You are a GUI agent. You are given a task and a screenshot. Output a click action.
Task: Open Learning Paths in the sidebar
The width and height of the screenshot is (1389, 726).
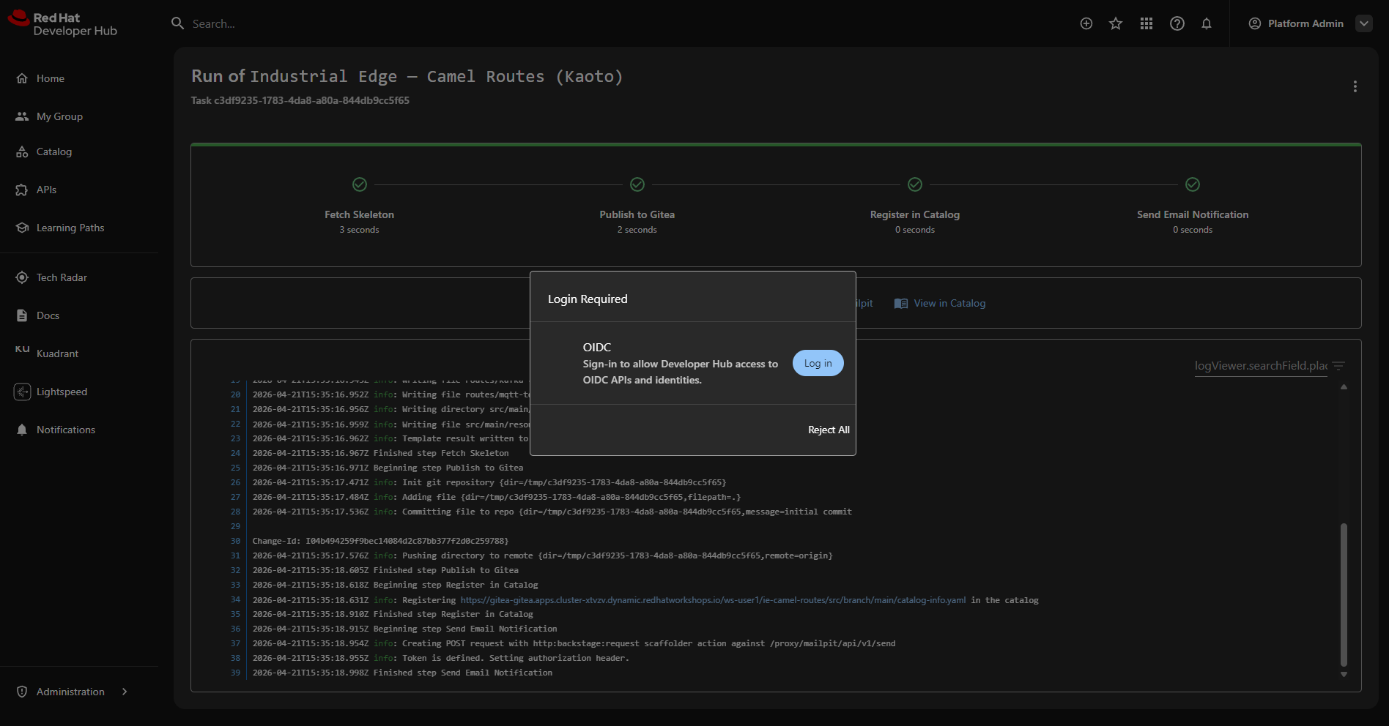coord(70,228)
